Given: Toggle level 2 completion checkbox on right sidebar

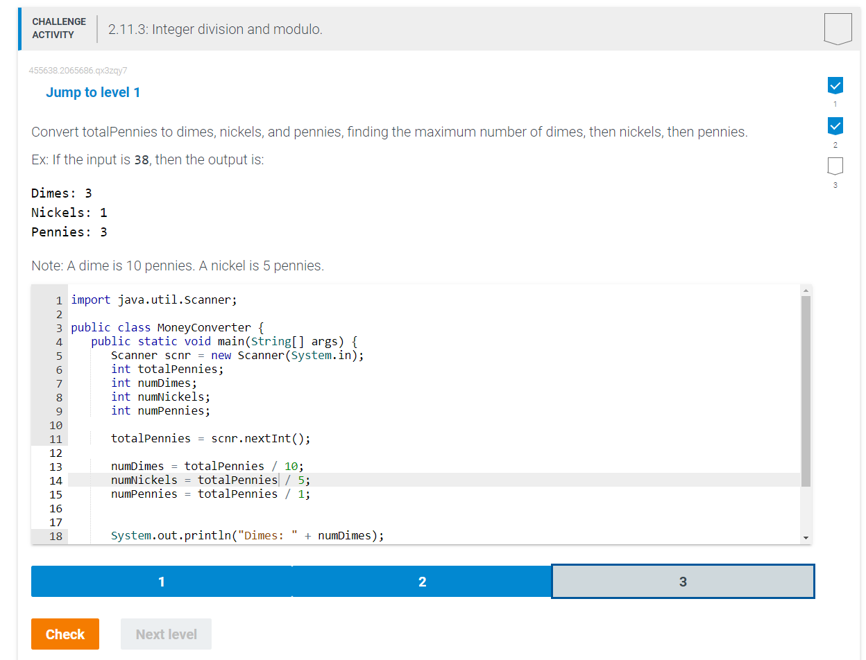Looking at the screenshot, I should point(835,125).
